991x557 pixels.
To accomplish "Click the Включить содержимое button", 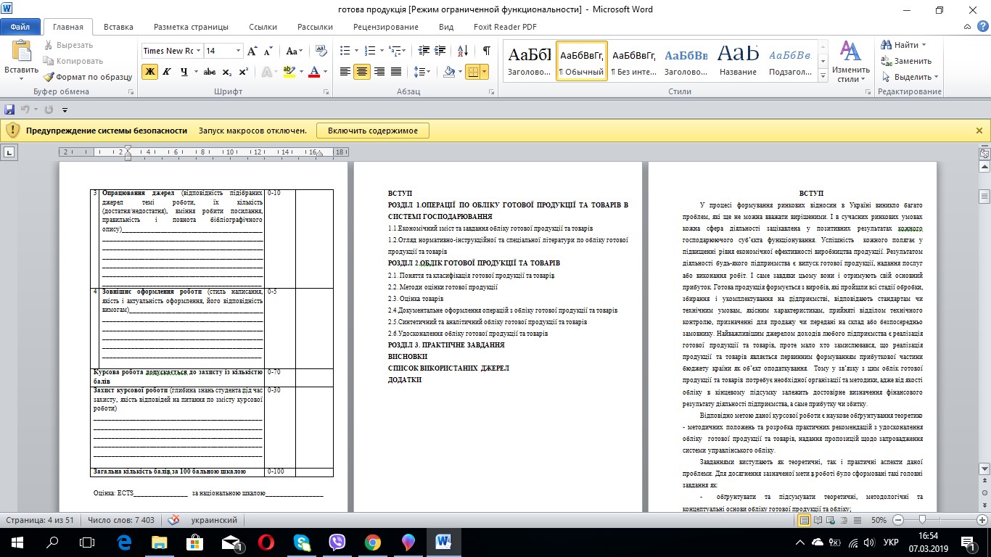I will coord(373,131).
